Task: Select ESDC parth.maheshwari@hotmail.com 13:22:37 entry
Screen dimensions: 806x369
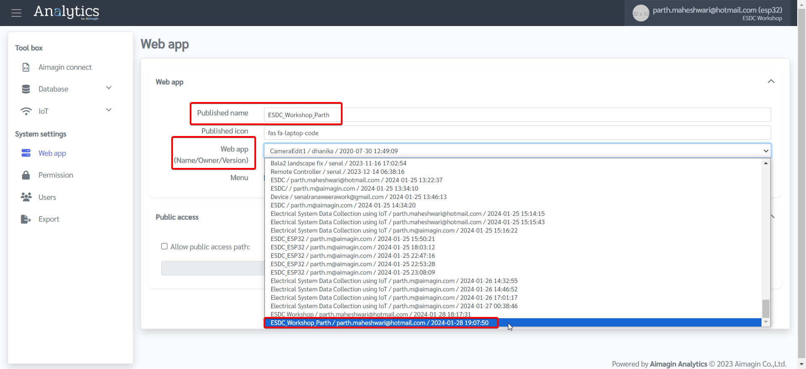Action: (513, 180)
